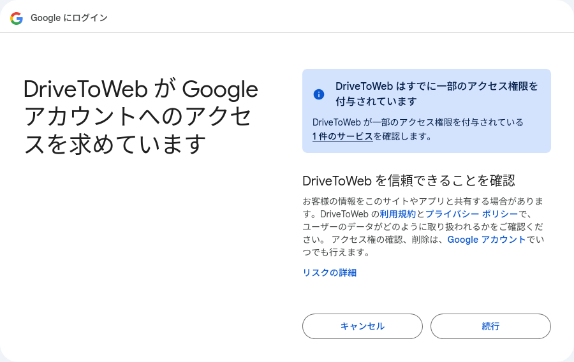574x362 pixels.
Task: Click the heading's last line スを求めています
Action: pos(115,144)
